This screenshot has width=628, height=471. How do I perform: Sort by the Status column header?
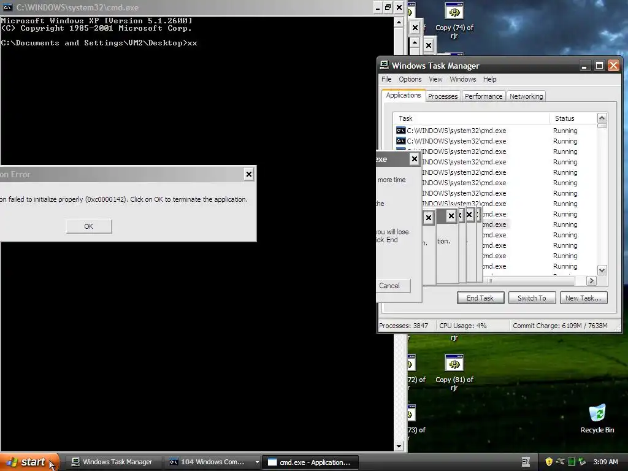(x=573, y=118)
